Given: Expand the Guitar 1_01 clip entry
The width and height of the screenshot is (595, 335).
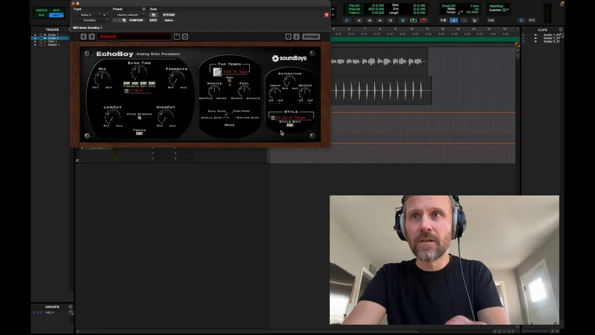Looking at the screenshot, I should pos(536,38).
